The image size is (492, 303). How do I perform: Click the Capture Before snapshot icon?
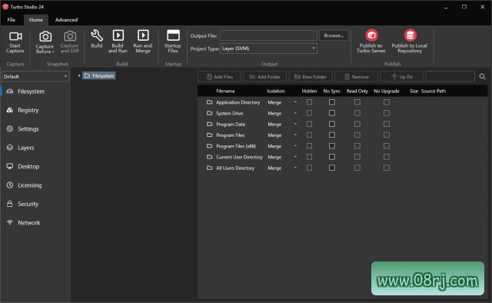45,36
